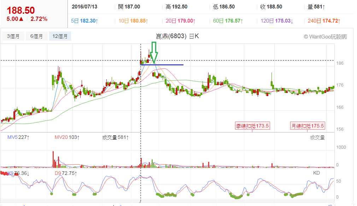Click the open price 開 187.00
Image resolution: width=357 pixels, height=206 pixels.
[x=129, y=7]
